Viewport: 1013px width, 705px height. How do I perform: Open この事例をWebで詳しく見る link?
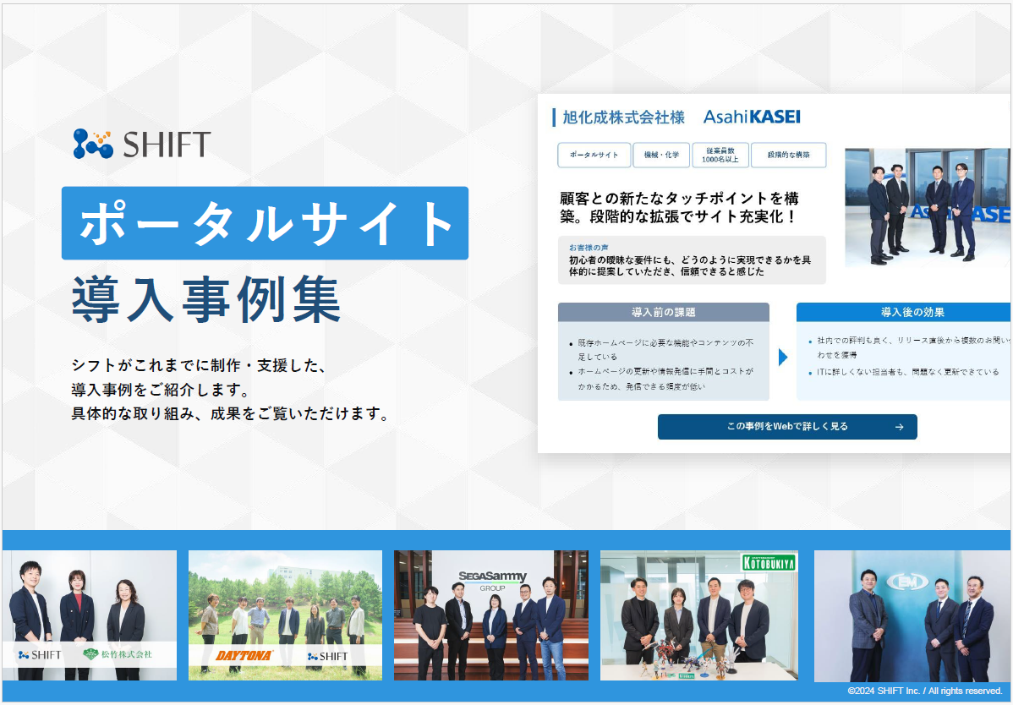pyautogui.click(x=787, y=427)
